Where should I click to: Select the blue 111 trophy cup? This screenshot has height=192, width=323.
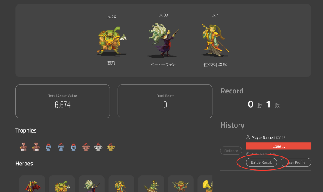(61, 147)
